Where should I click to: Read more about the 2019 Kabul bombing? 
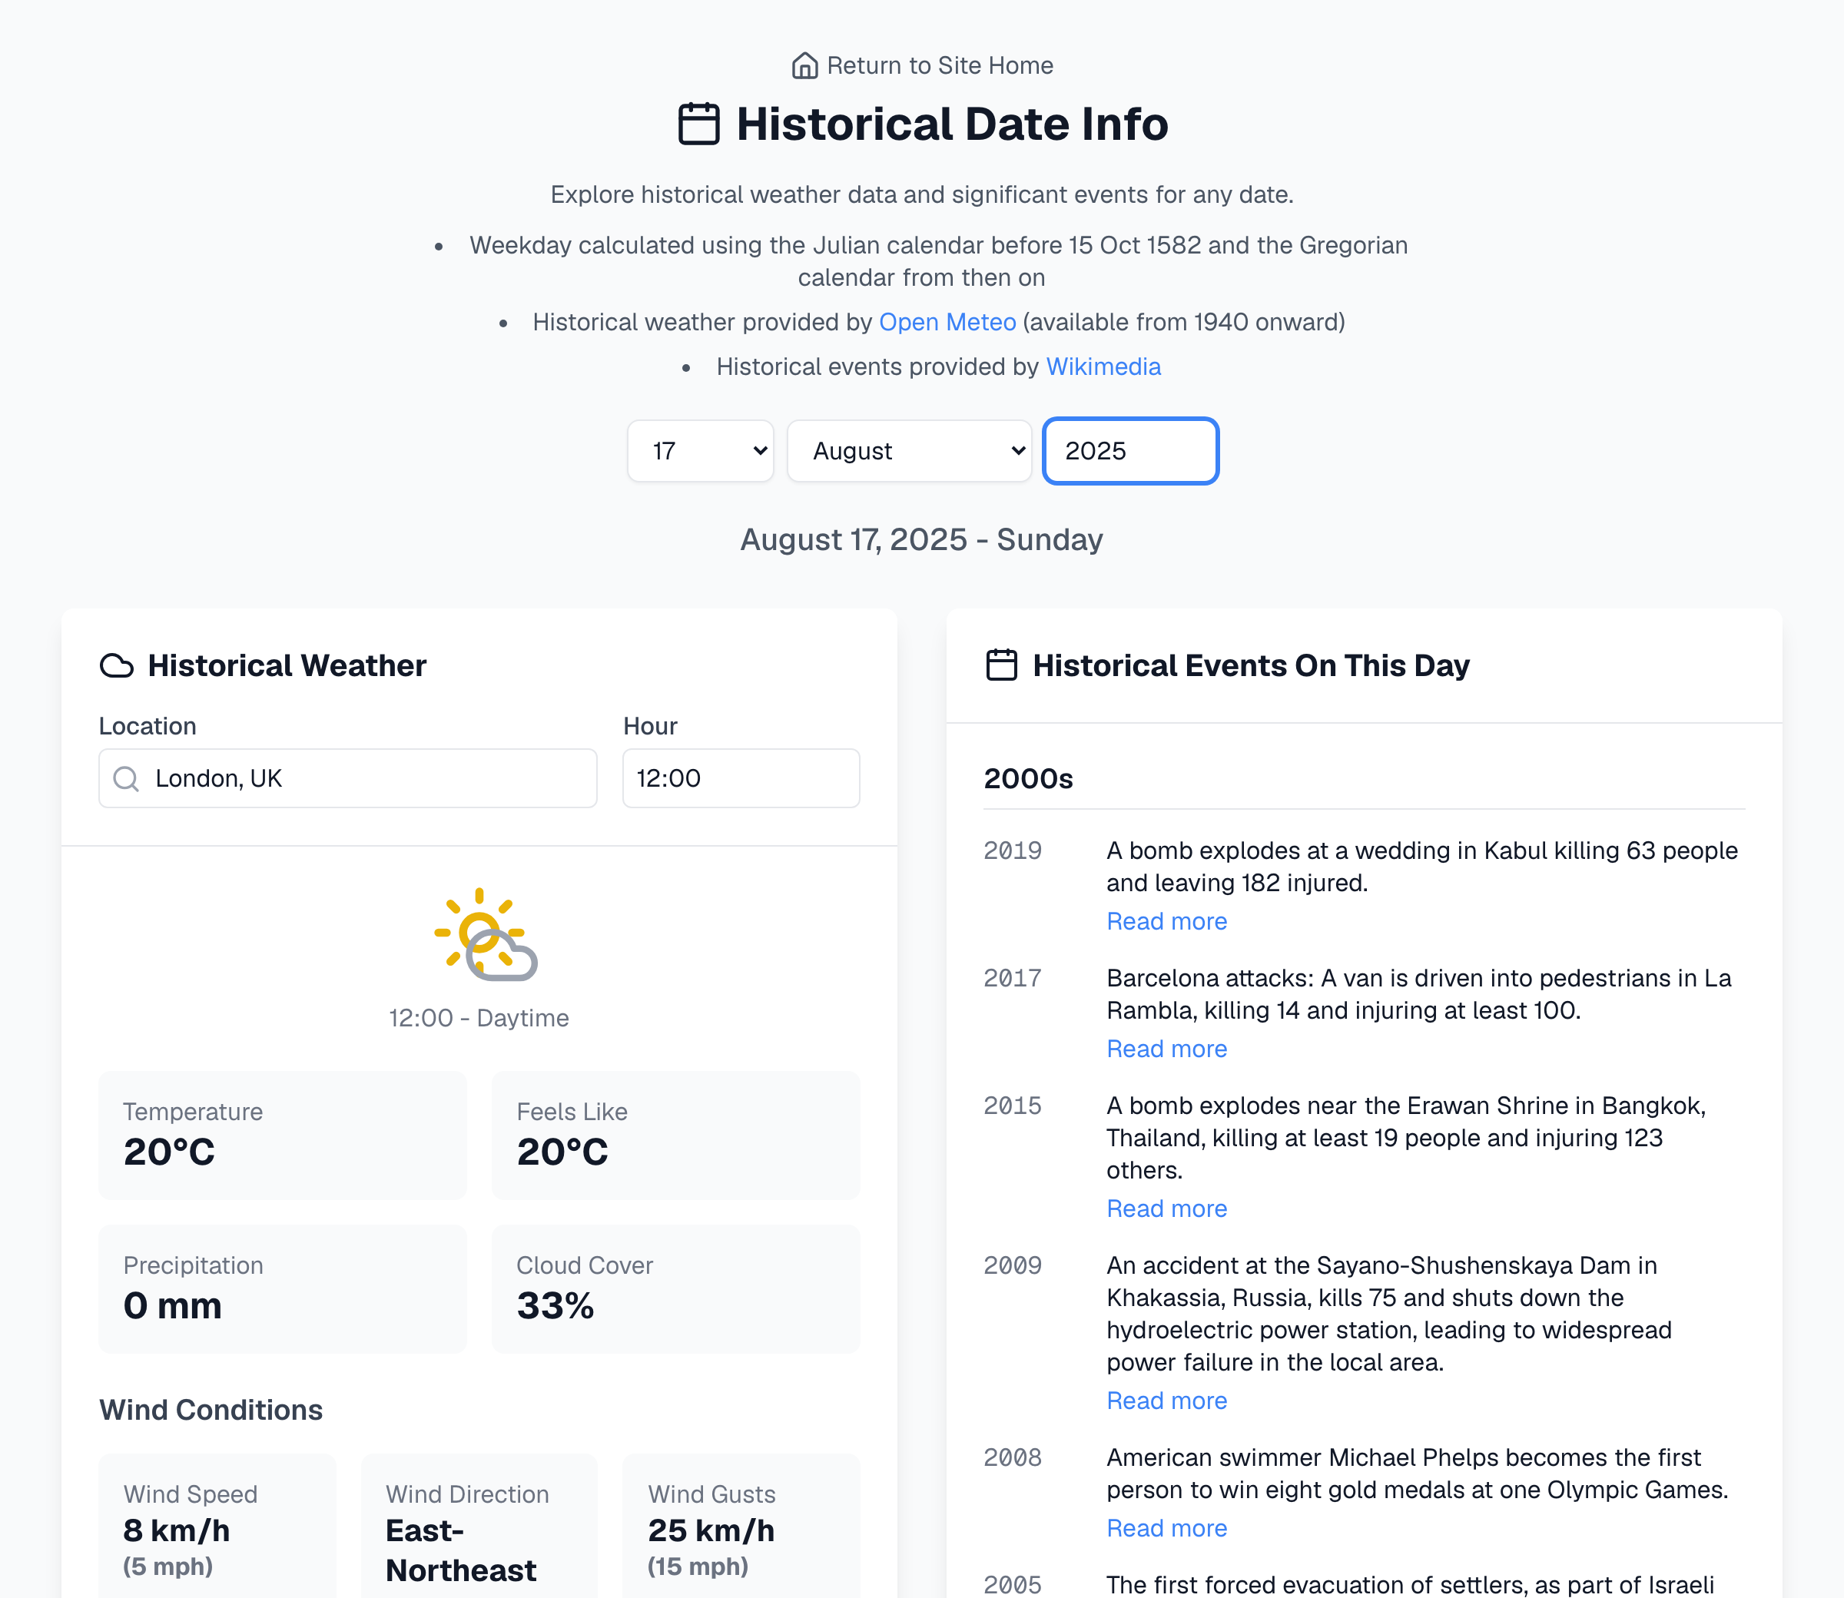click(x=1166, y=921)
